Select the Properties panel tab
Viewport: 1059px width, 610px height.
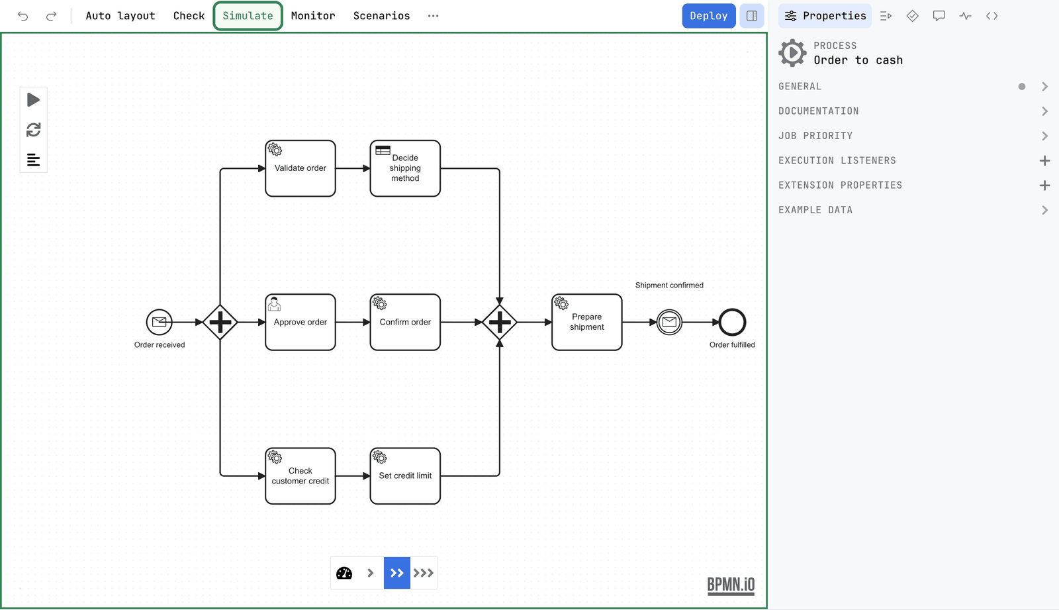click(825, 16)
